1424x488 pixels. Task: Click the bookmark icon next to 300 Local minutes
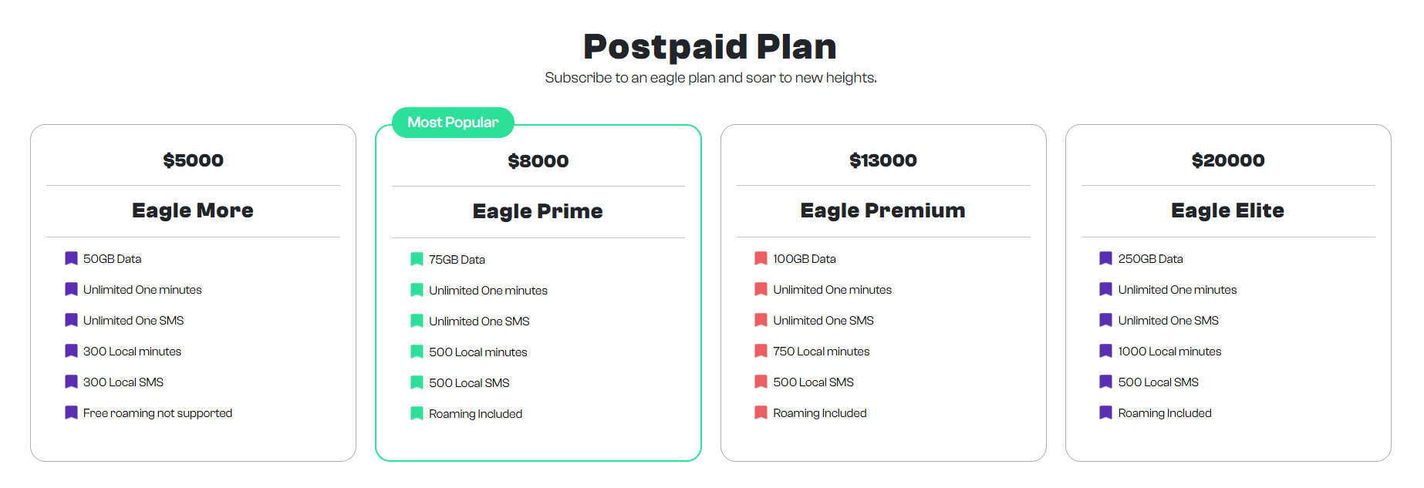pyautogui.click(x=71, y=351)
